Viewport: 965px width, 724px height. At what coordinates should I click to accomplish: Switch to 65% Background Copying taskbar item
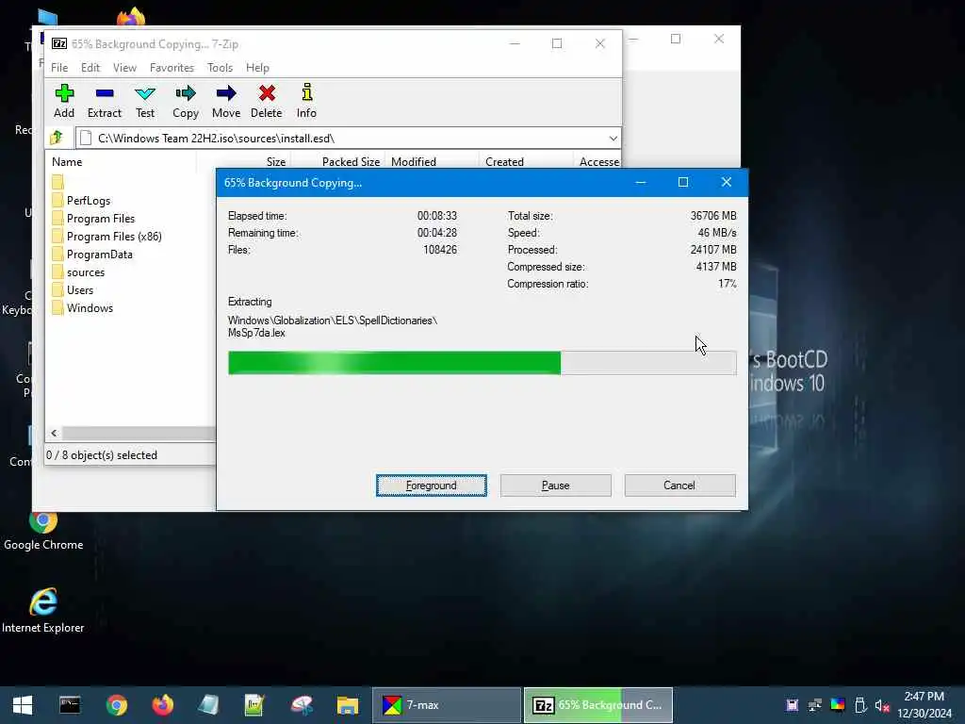pos(598,705)
